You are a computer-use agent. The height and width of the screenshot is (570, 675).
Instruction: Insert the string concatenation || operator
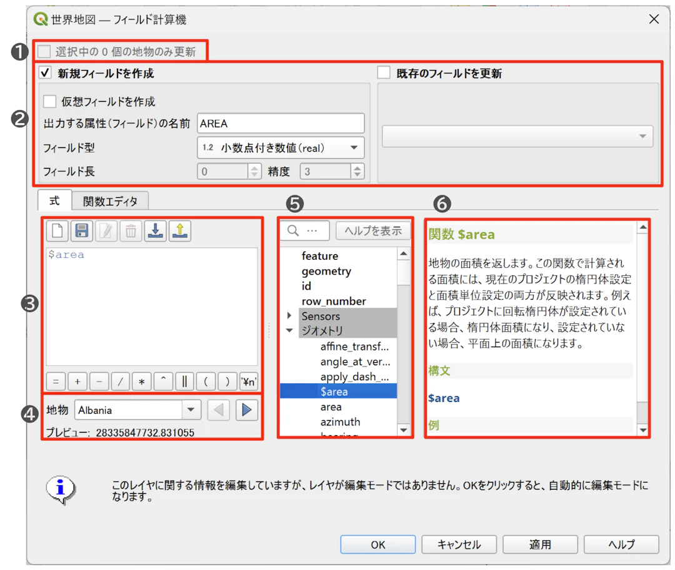point(184,381)
